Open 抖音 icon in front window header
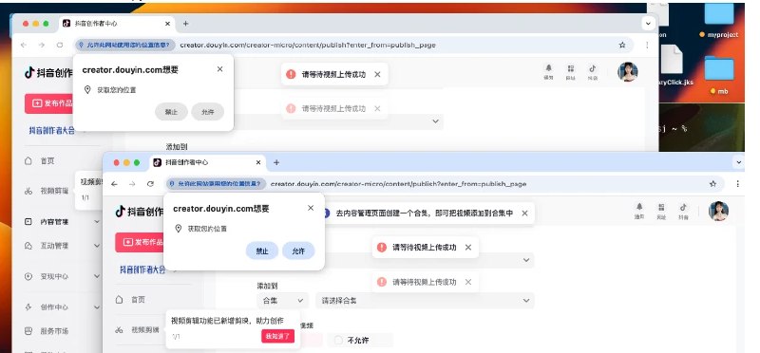 (683, 211)
